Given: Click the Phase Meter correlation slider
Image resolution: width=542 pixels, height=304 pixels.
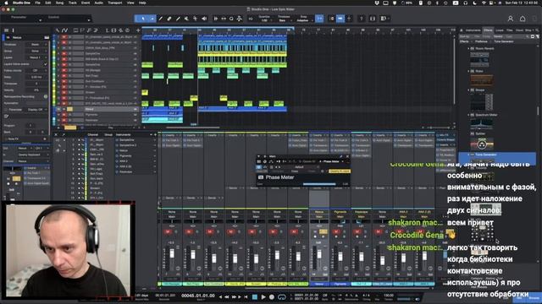Looking at the screenshot, I should tap(319, 184).
